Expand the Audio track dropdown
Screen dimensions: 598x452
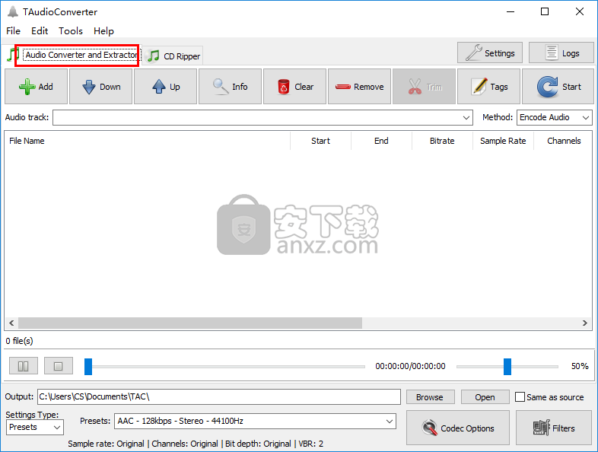coord(466,117)
